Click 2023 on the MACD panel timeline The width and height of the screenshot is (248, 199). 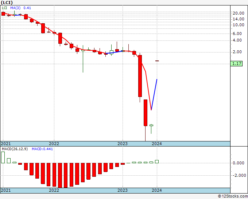tap(123, 190)
